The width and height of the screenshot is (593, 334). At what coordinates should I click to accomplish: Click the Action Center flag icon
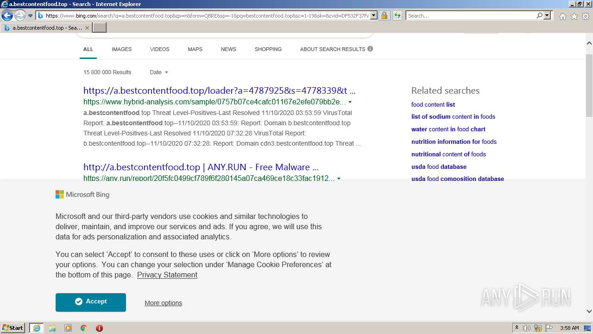[549, 328]
